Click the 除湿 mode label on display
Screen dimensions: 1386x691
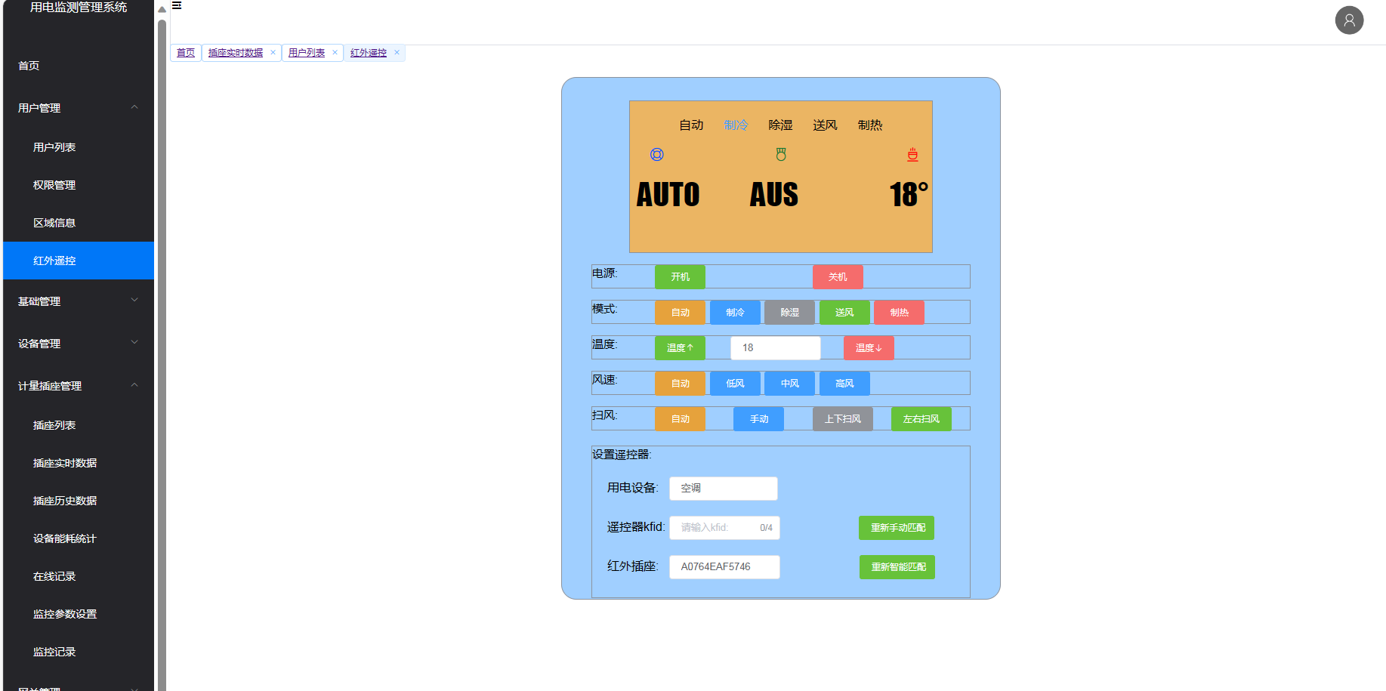click(780, 125)
